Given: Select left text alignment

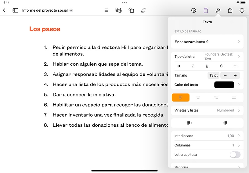Looking at the screenshot, I should point(181,97).
